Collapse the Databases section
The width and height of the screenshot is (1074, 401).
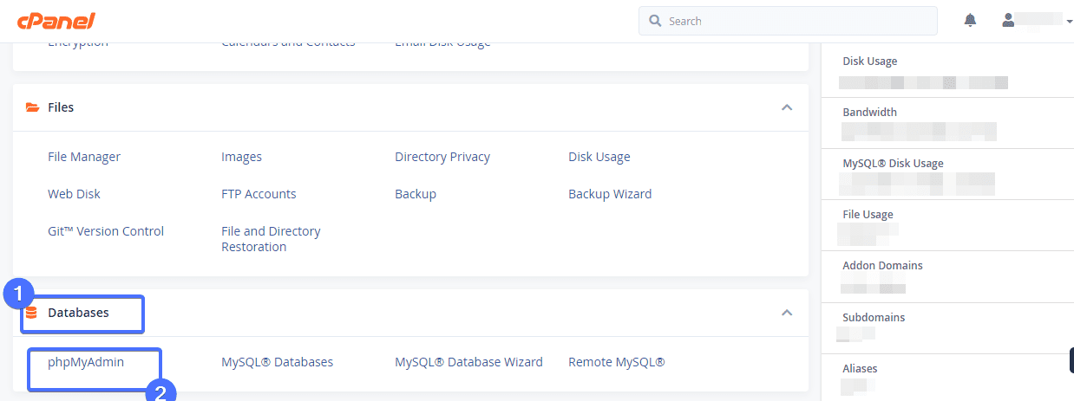point(787,313)
